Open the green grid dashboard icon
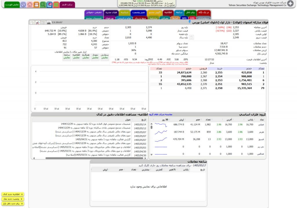 pos(56,5)
